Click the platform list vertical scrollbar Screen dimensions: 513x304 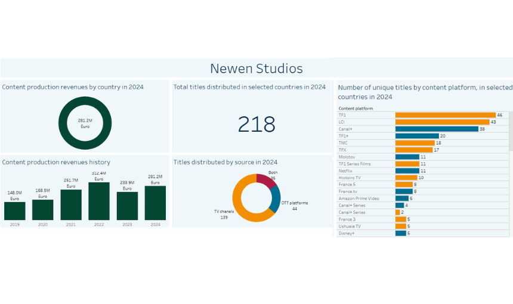point(510,131)
